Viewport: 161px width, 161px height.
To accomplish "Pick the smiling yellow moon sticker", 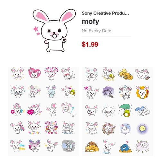I will pos(142,128).
